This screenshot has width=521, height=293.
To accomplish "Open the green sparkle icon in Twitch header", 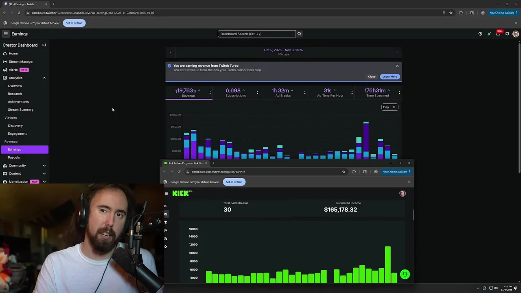I will 489,34.
